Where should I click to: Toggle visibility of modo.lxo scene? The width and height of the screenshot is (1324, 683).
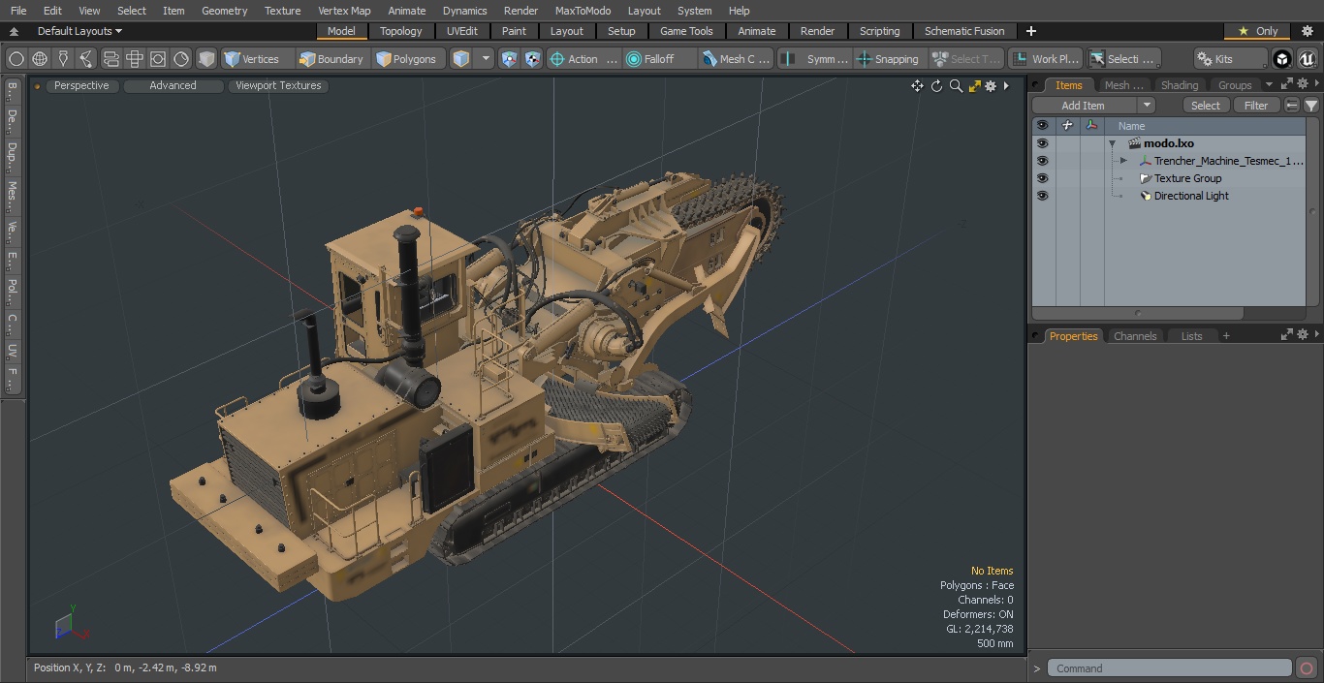coord(1042,143)
